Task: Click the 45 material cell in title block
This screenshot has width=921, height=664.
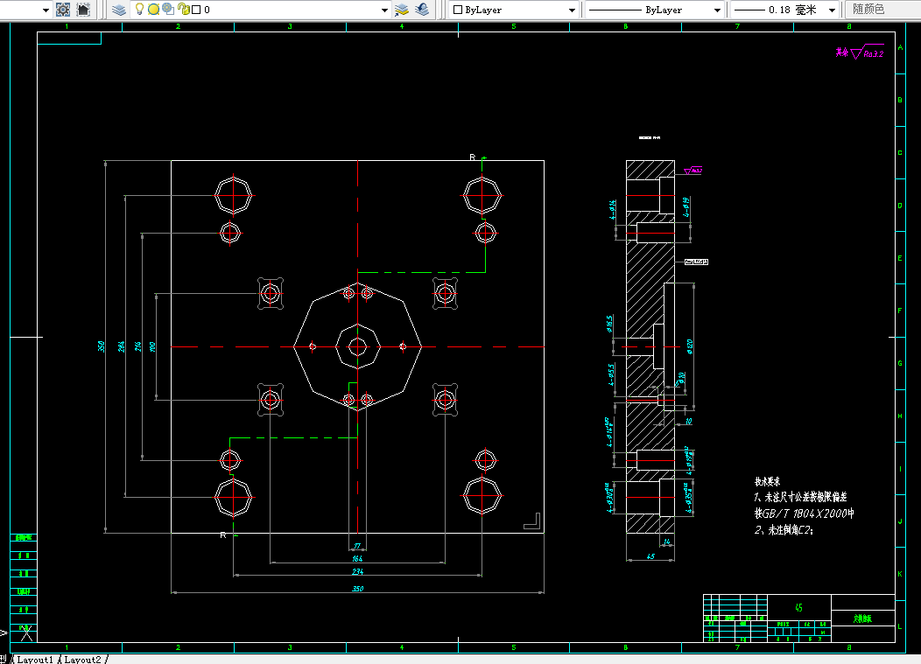Action: click(x=798, y=608)
